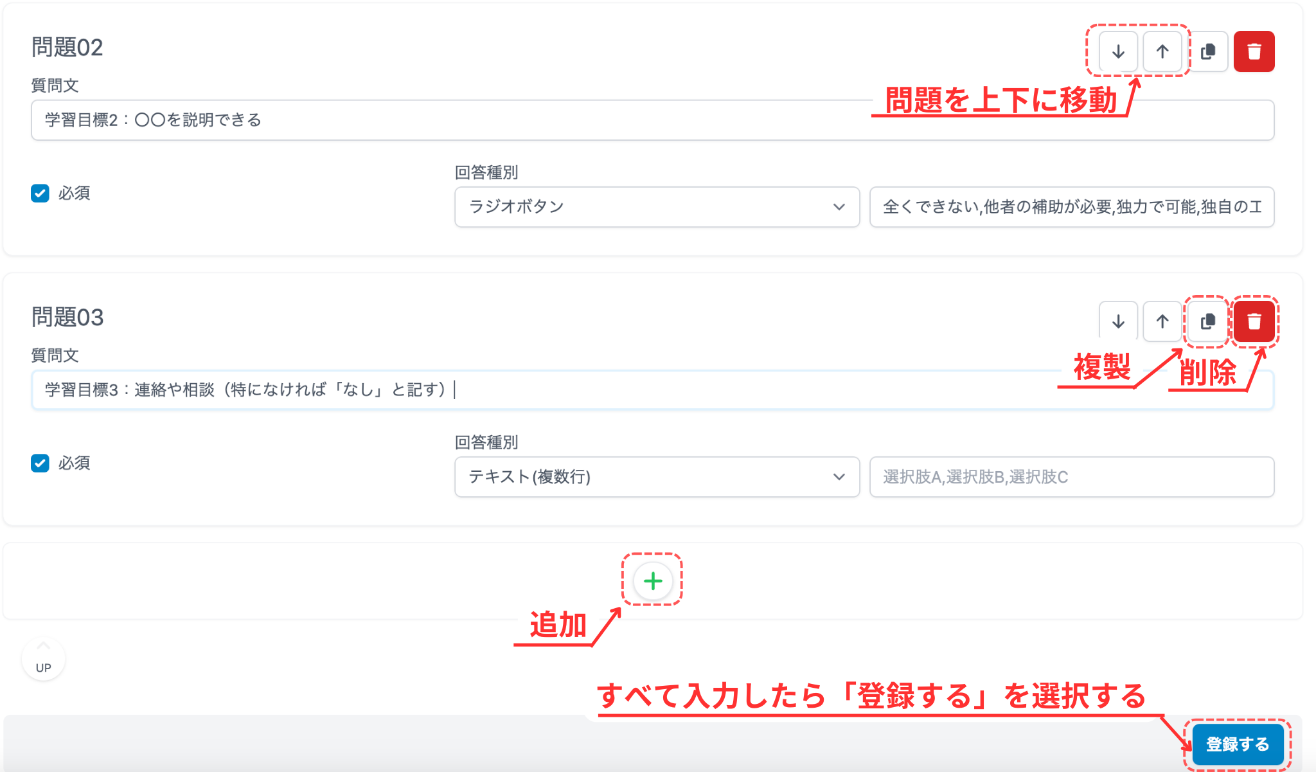Viewport: 1316px width, 772px height.
Task: Move 問題02 down using the down arrow icon
Action: 1118,52
